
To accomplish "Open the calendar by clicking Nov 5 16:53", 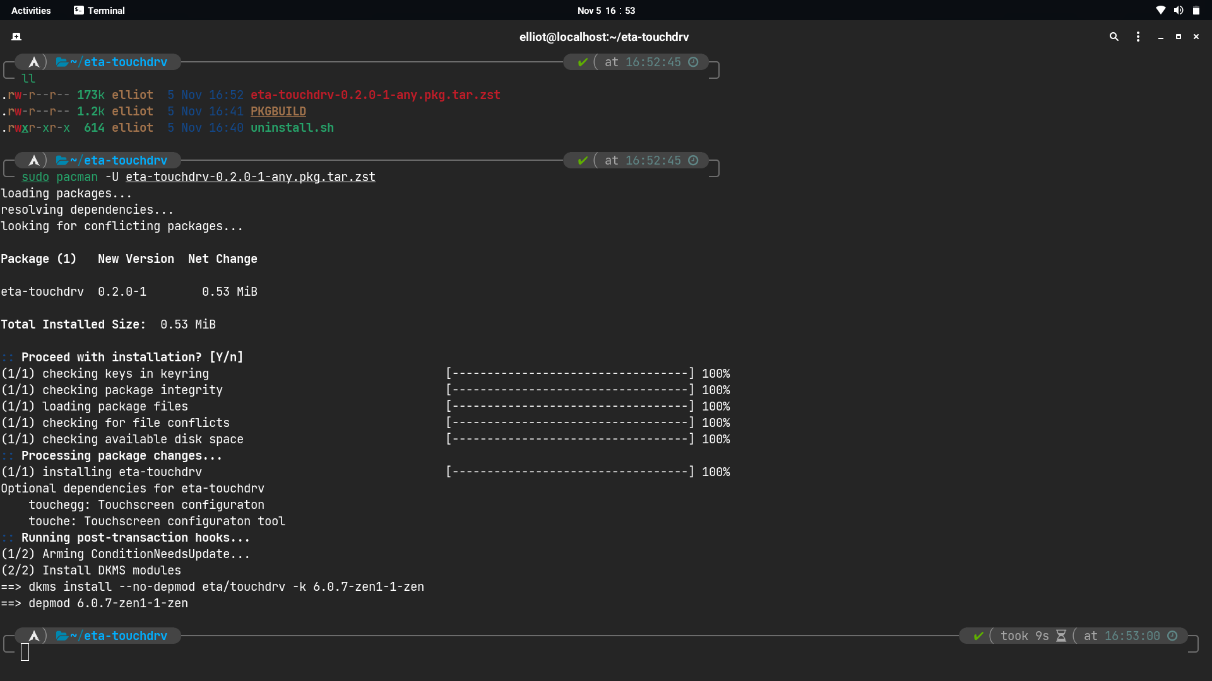I will point(606,10).
